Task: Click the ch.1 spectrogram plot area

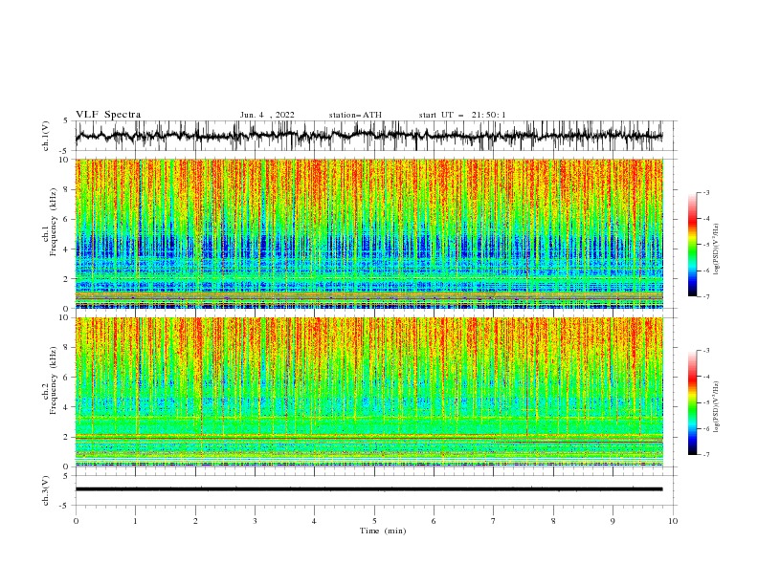Action: pos(368,233)
